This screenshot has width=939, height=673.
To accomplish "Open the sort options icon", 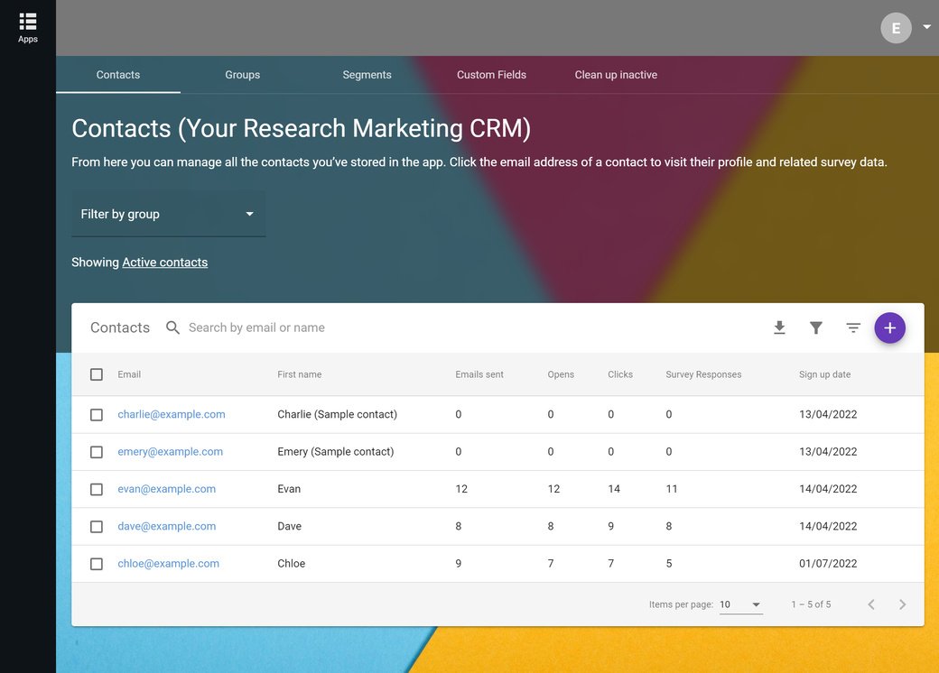I will click(x=853, y=327).
